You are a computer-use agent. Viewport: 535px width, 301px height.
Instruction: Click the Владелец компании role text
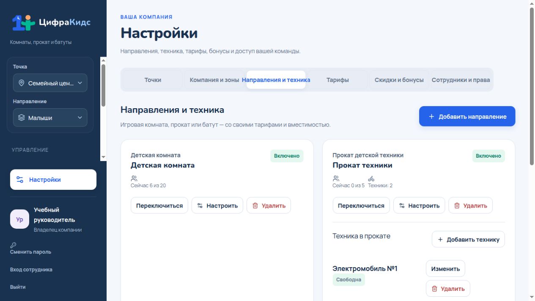coord(58,230)
